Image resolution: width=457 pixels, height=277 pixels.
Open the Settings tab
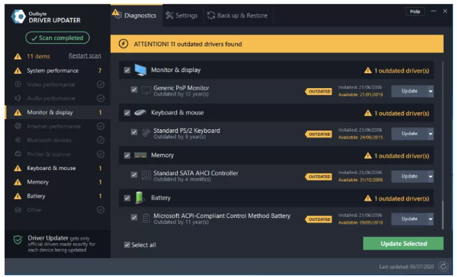coord(181,15)
